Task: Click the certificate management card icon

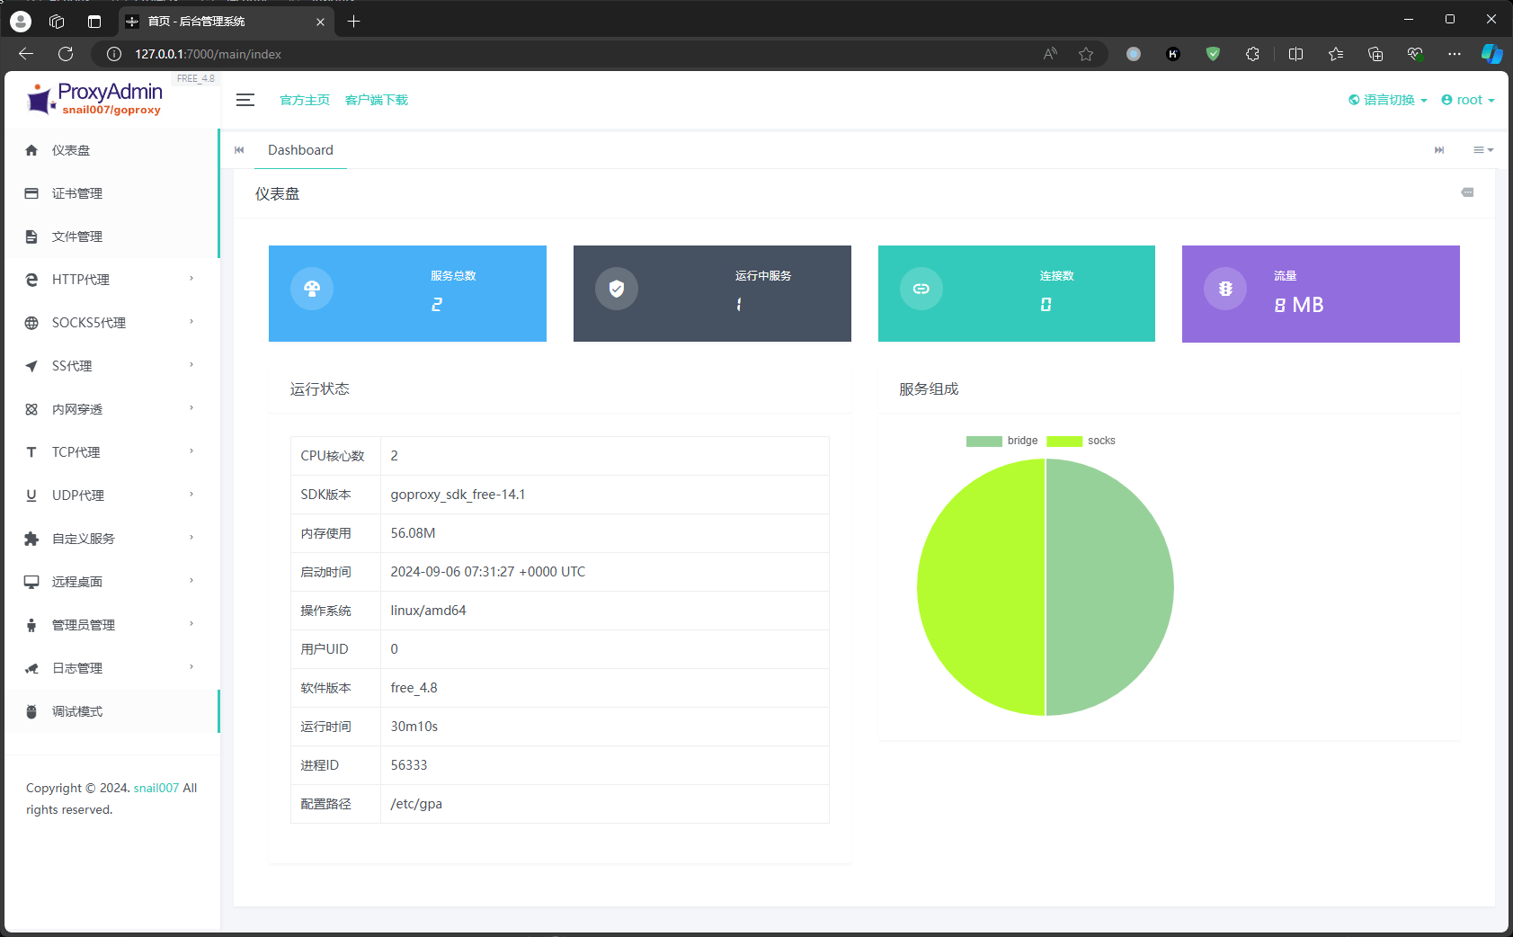Action: [31, 193]
